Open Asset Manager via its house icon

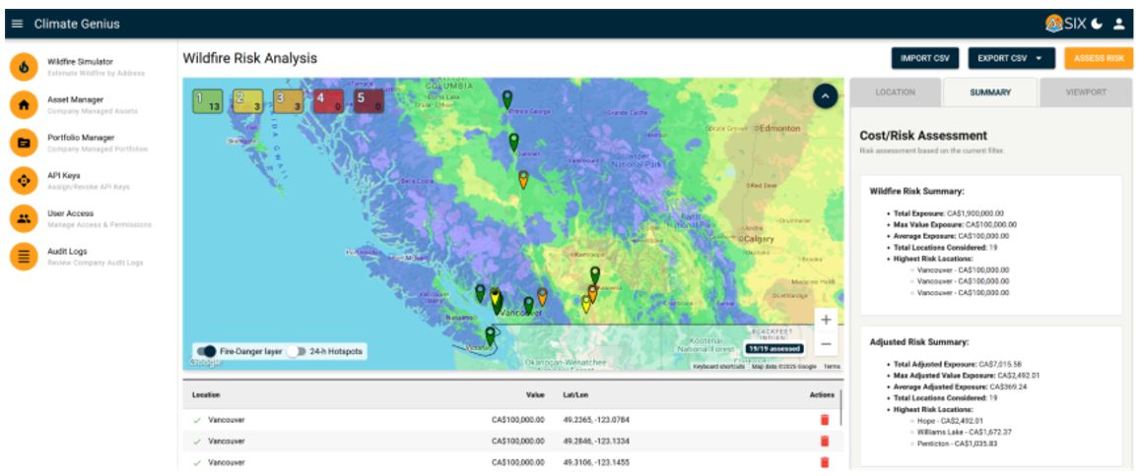24,105
